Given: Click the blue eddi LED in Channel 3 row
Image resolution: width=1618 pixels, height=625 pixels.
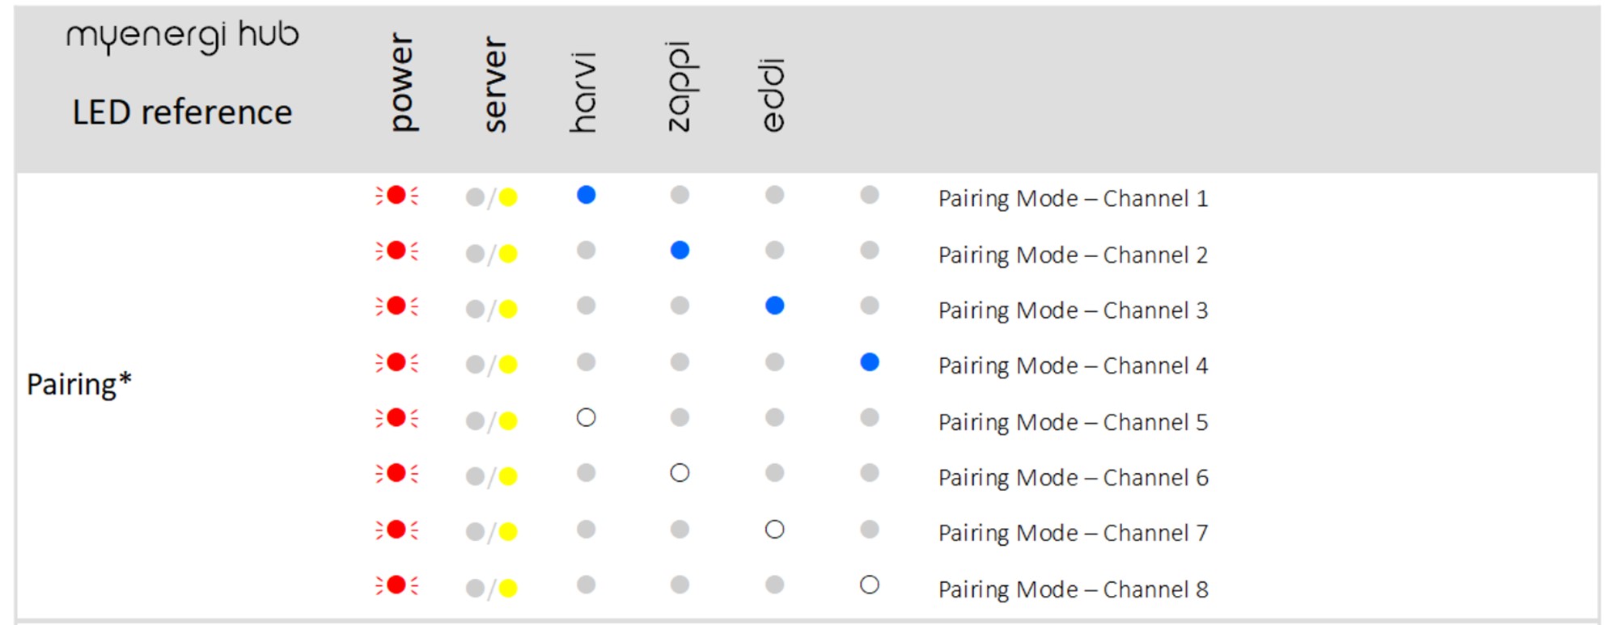Looking at the screenshot, I should (x=775, y=306).
